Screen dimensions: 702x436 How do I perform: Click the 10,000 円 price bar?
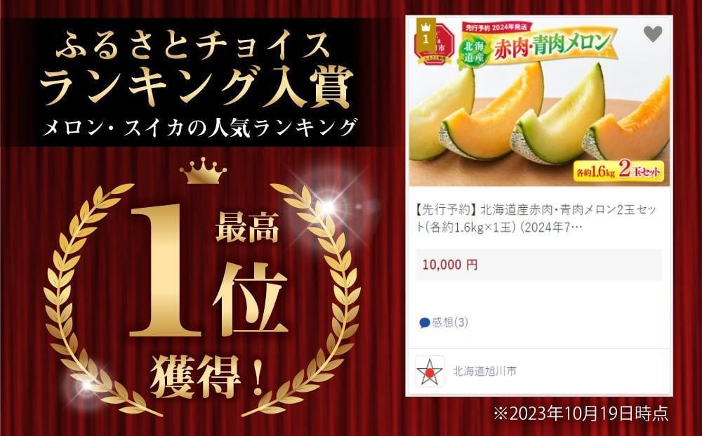pyautogui.click(x=539, y=265)
